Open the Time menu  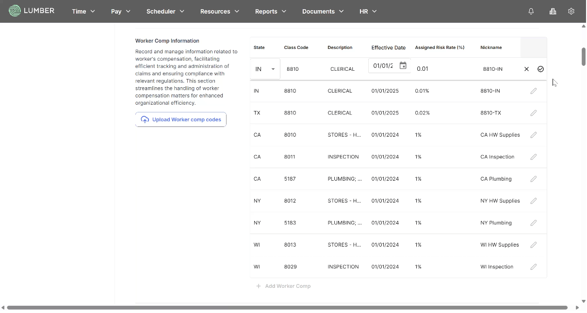click(83, 11)
